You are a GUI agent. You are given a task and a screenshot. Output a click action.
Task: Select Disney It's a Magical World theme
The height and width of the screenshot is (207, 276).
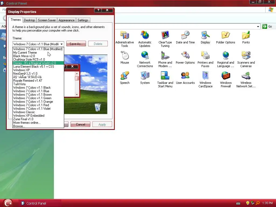(x=38, y=63)
